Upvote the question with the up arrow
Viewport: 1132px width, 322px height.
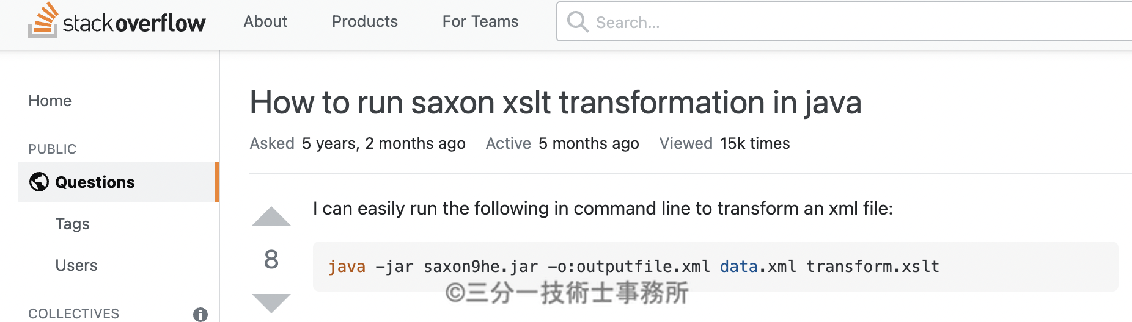[x=271, y=216]
